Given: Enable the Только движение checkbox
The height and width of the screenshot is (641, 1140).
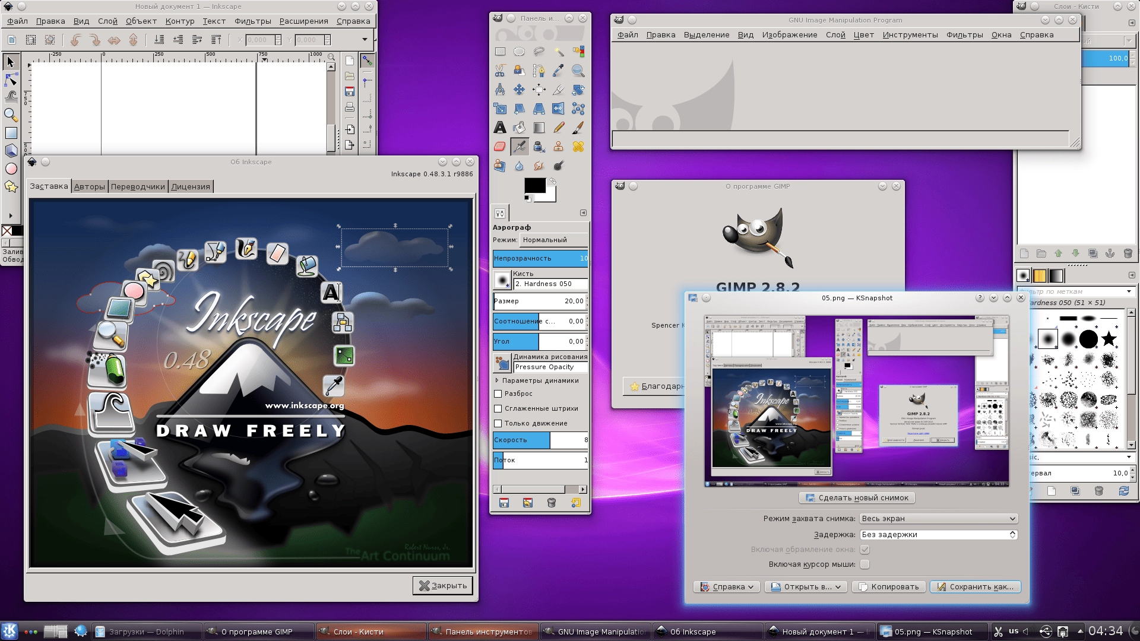Looking at the screenshot, I should [x=498, y=423].
